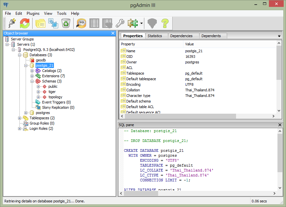Click the add server connection plug icon
286x207 pixels.
pos(12,23)
